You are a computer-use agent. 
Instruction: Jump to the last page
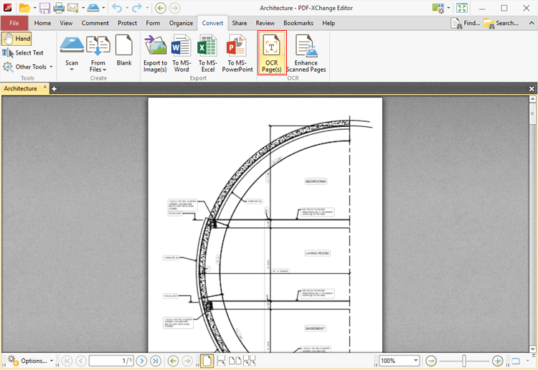pos(156,361)
